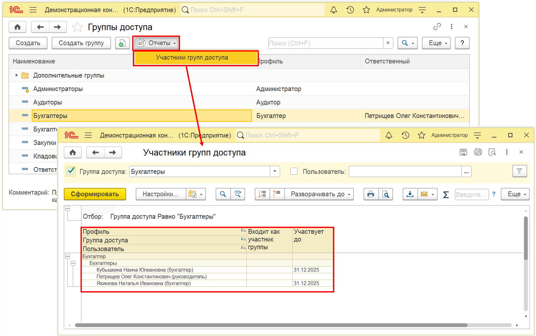Click Якимова Наталья Ивановна (бухгалтер) cell
Viewport: 536px width, 336px height.
tap(164, 284)
